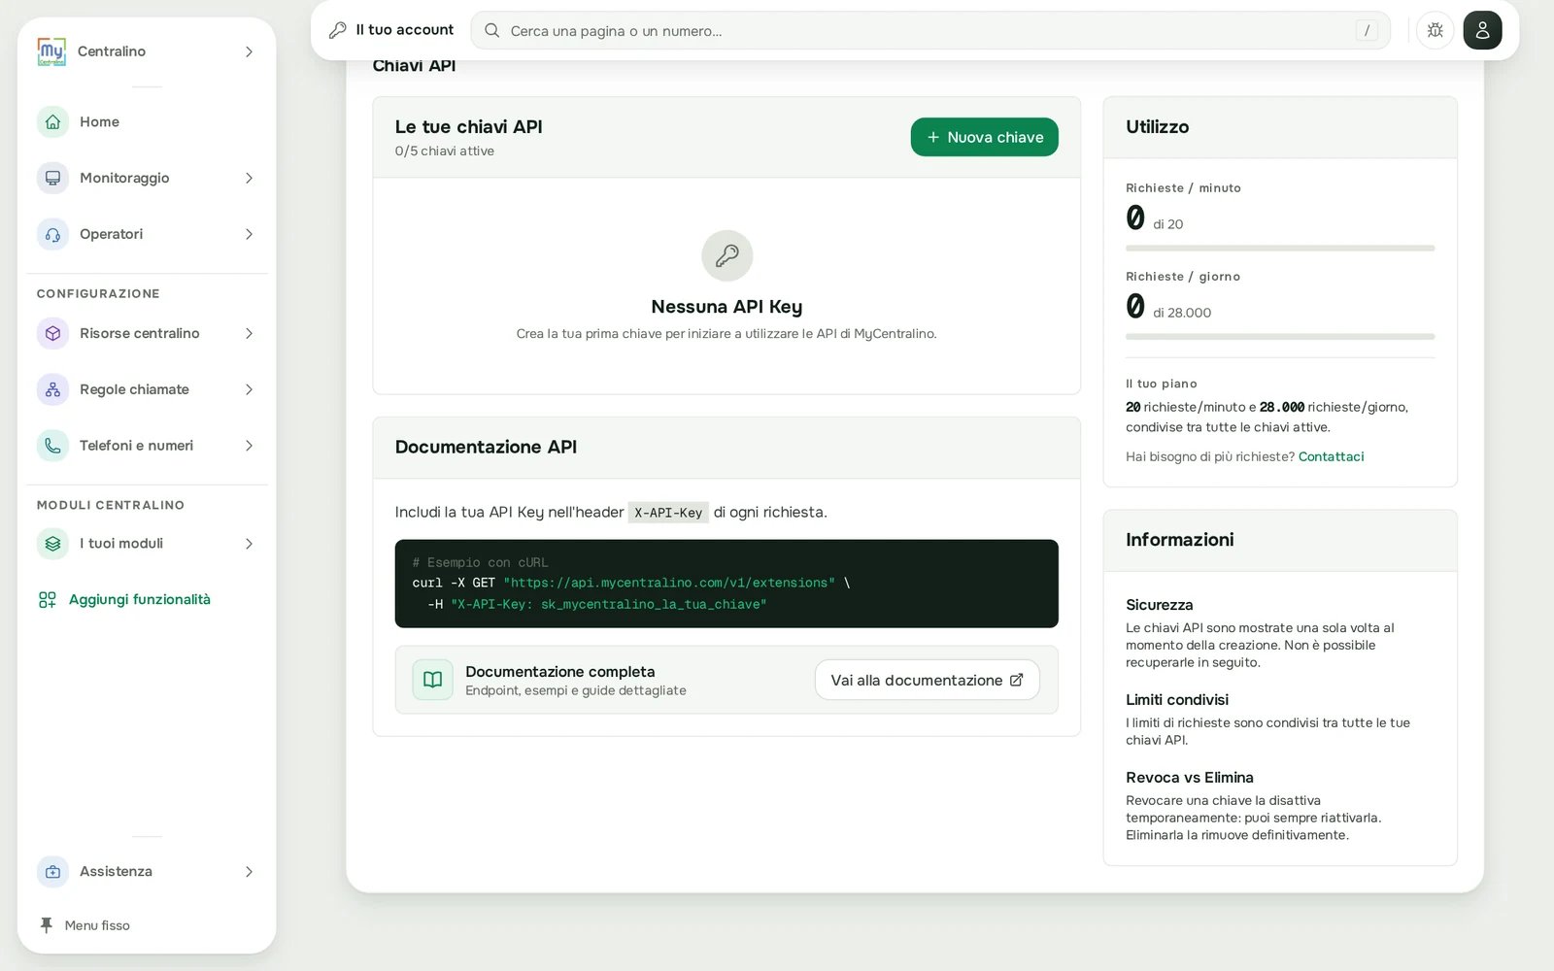Open the bug report icon
1554x971 pixels.
point(1435,30)
